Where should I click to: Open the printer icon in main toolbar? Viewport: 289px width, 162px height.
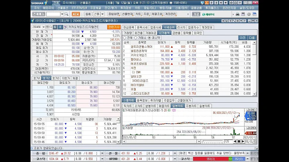click(x=238, y=14)
